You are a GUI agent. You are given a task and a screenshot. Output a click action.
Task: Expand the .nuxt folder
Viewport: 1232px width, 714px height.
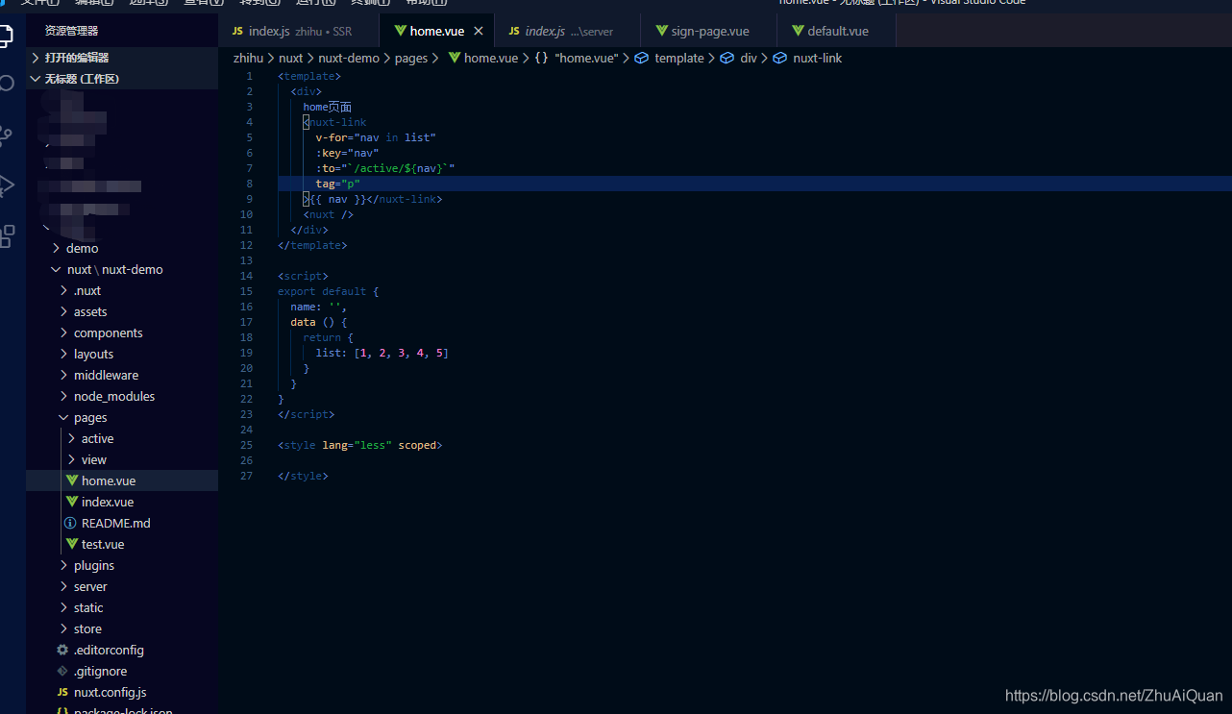[x=122, y=290]
